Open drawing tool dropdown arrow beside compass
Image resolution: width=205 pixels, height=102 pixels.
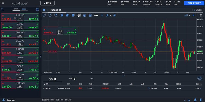click(110, 15)
